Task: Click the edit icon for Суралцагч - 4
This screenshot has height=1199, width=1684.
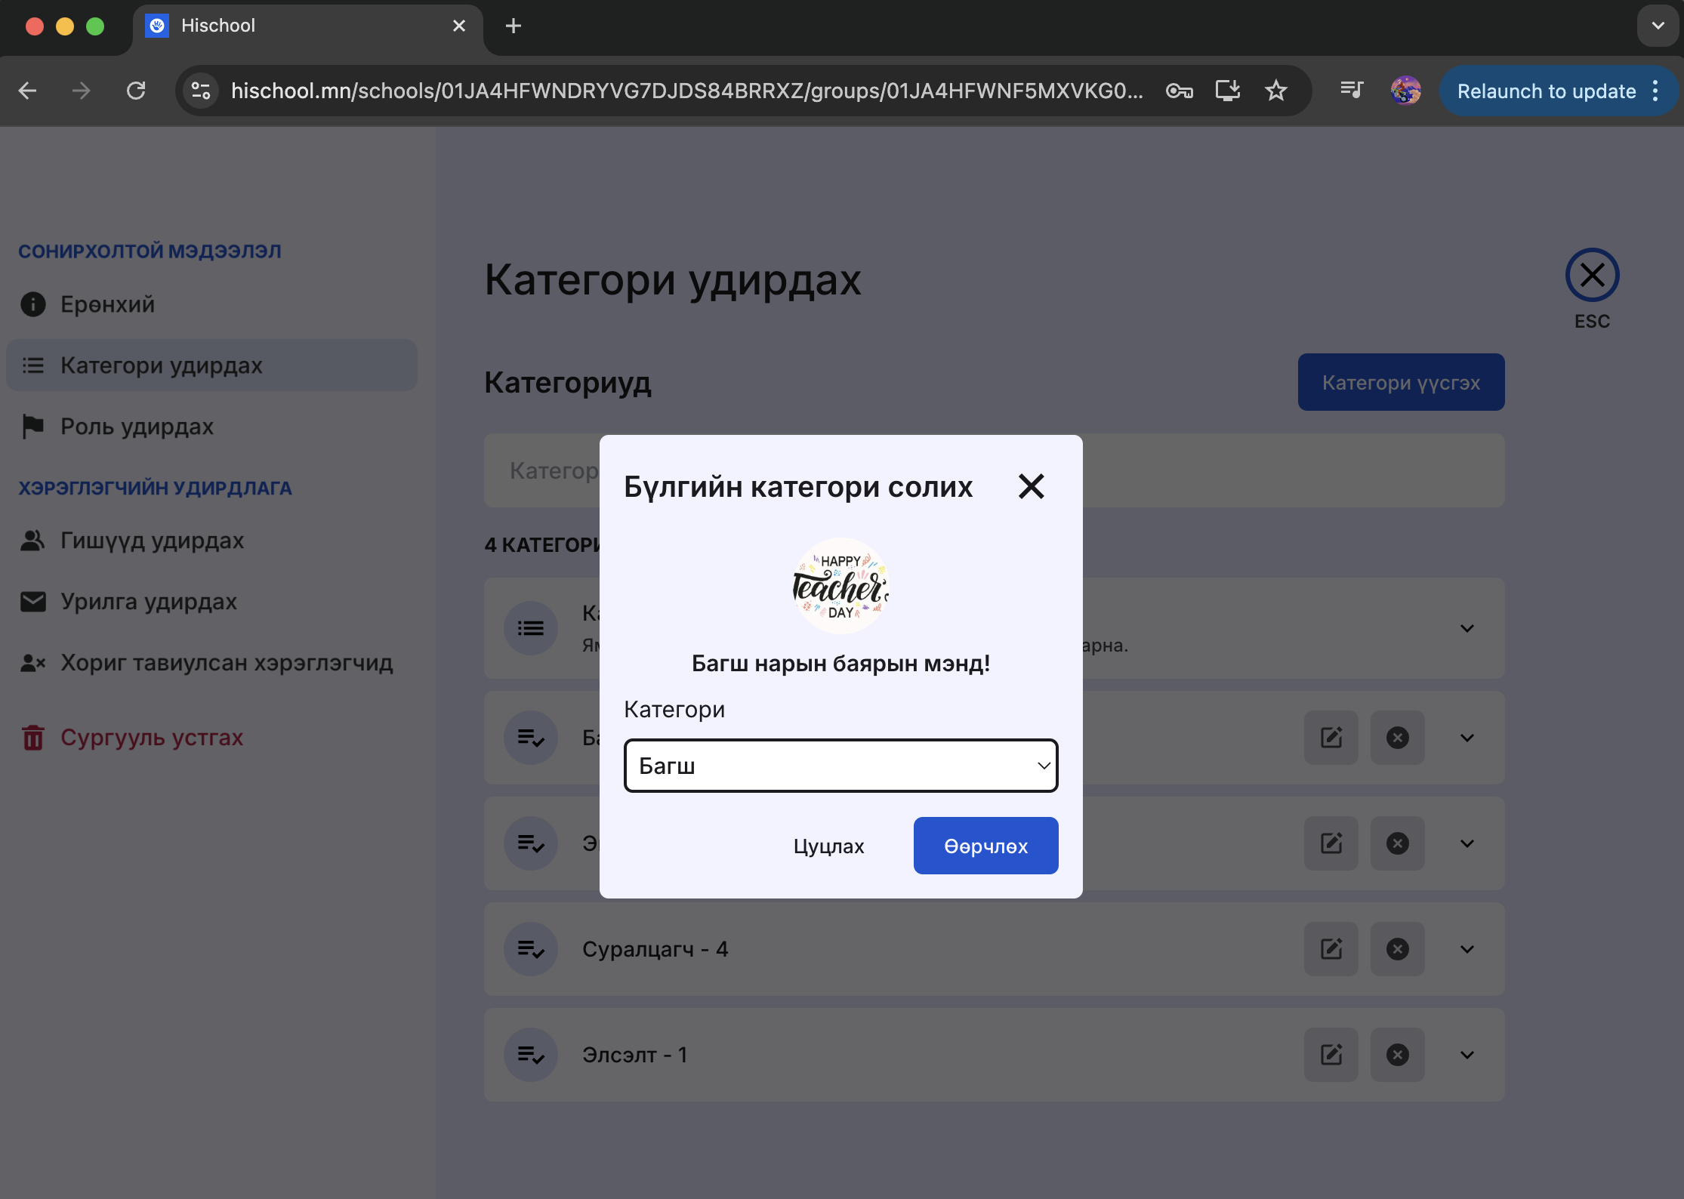Action: (1331, 949)
